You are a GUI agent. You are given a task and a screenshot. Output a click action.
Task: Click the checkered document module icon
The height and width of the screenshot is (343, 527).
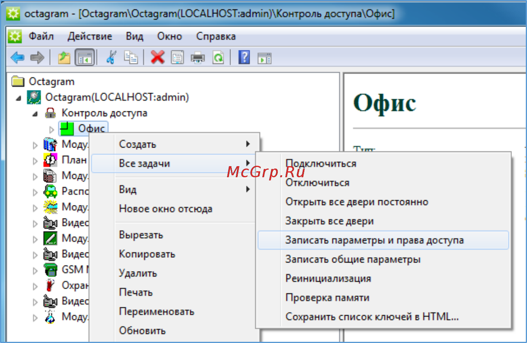50,176
